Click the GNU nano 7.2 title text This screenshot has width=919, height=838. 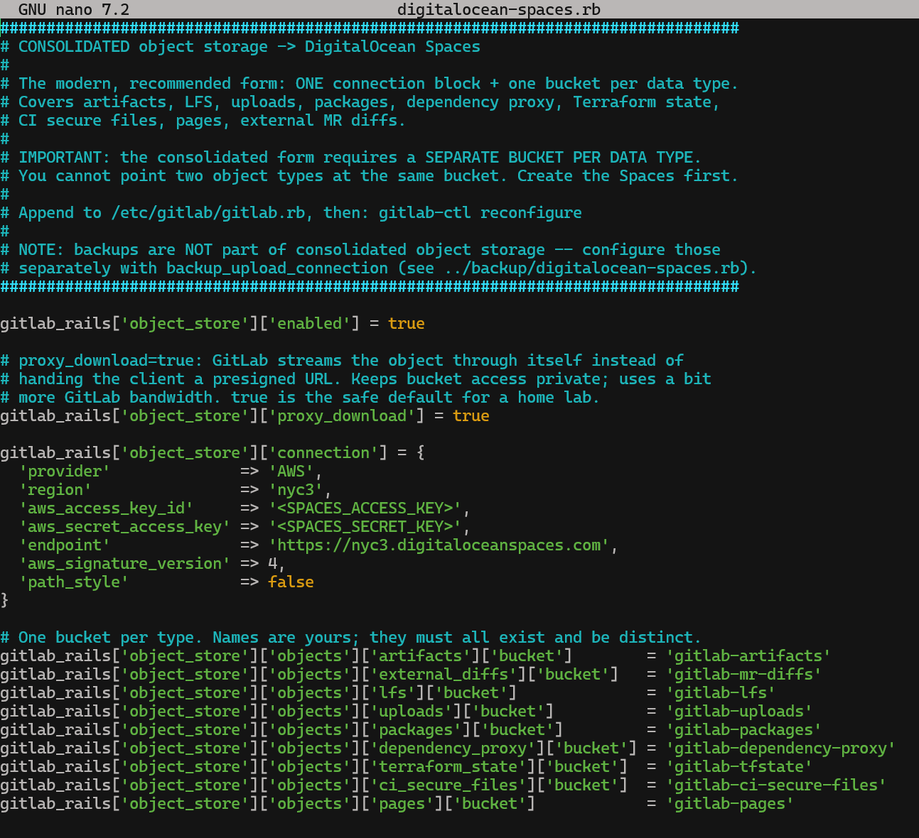pyautogui.click(x=74, y=10)
